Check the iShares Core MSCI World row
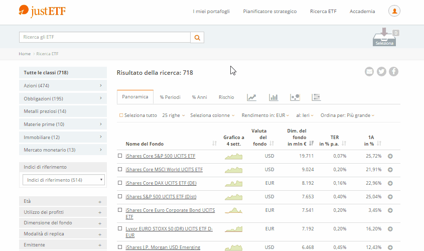The width and height of the screenshot is (424, 251). pos(120,170)
